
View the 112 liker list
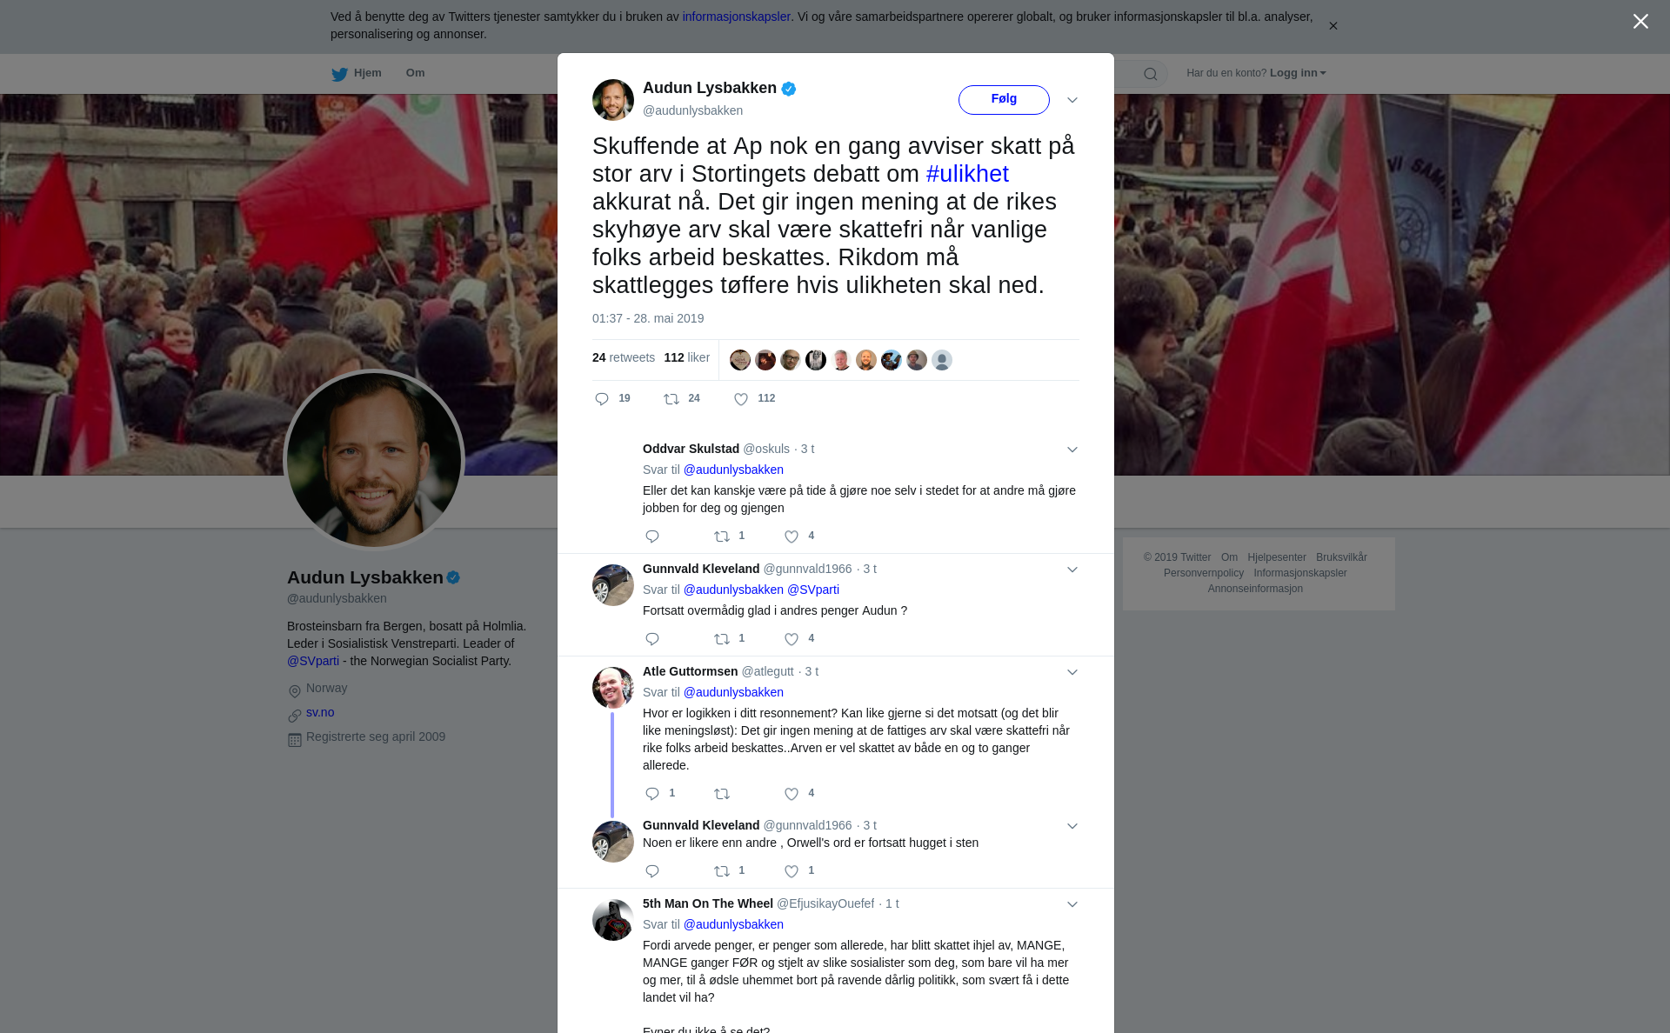coord(687,357)
